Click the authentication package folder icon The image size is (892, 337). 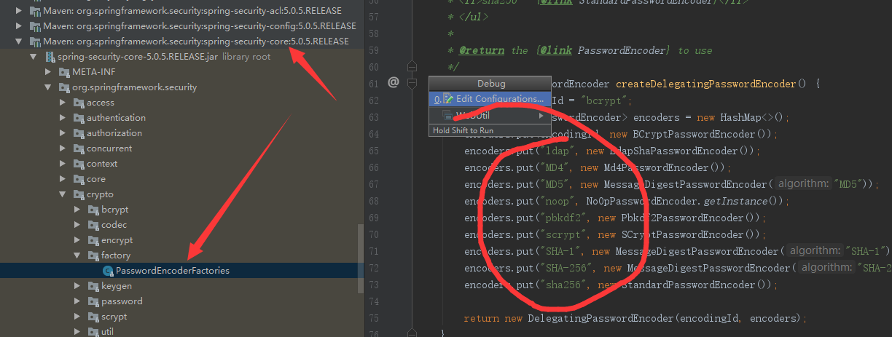tap(79, 118)
